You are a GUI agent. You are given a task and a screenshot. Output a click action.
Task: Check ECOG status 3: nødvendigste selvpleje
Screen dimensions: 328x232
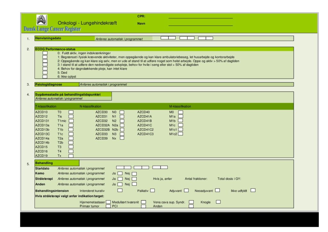coord(45,65)
